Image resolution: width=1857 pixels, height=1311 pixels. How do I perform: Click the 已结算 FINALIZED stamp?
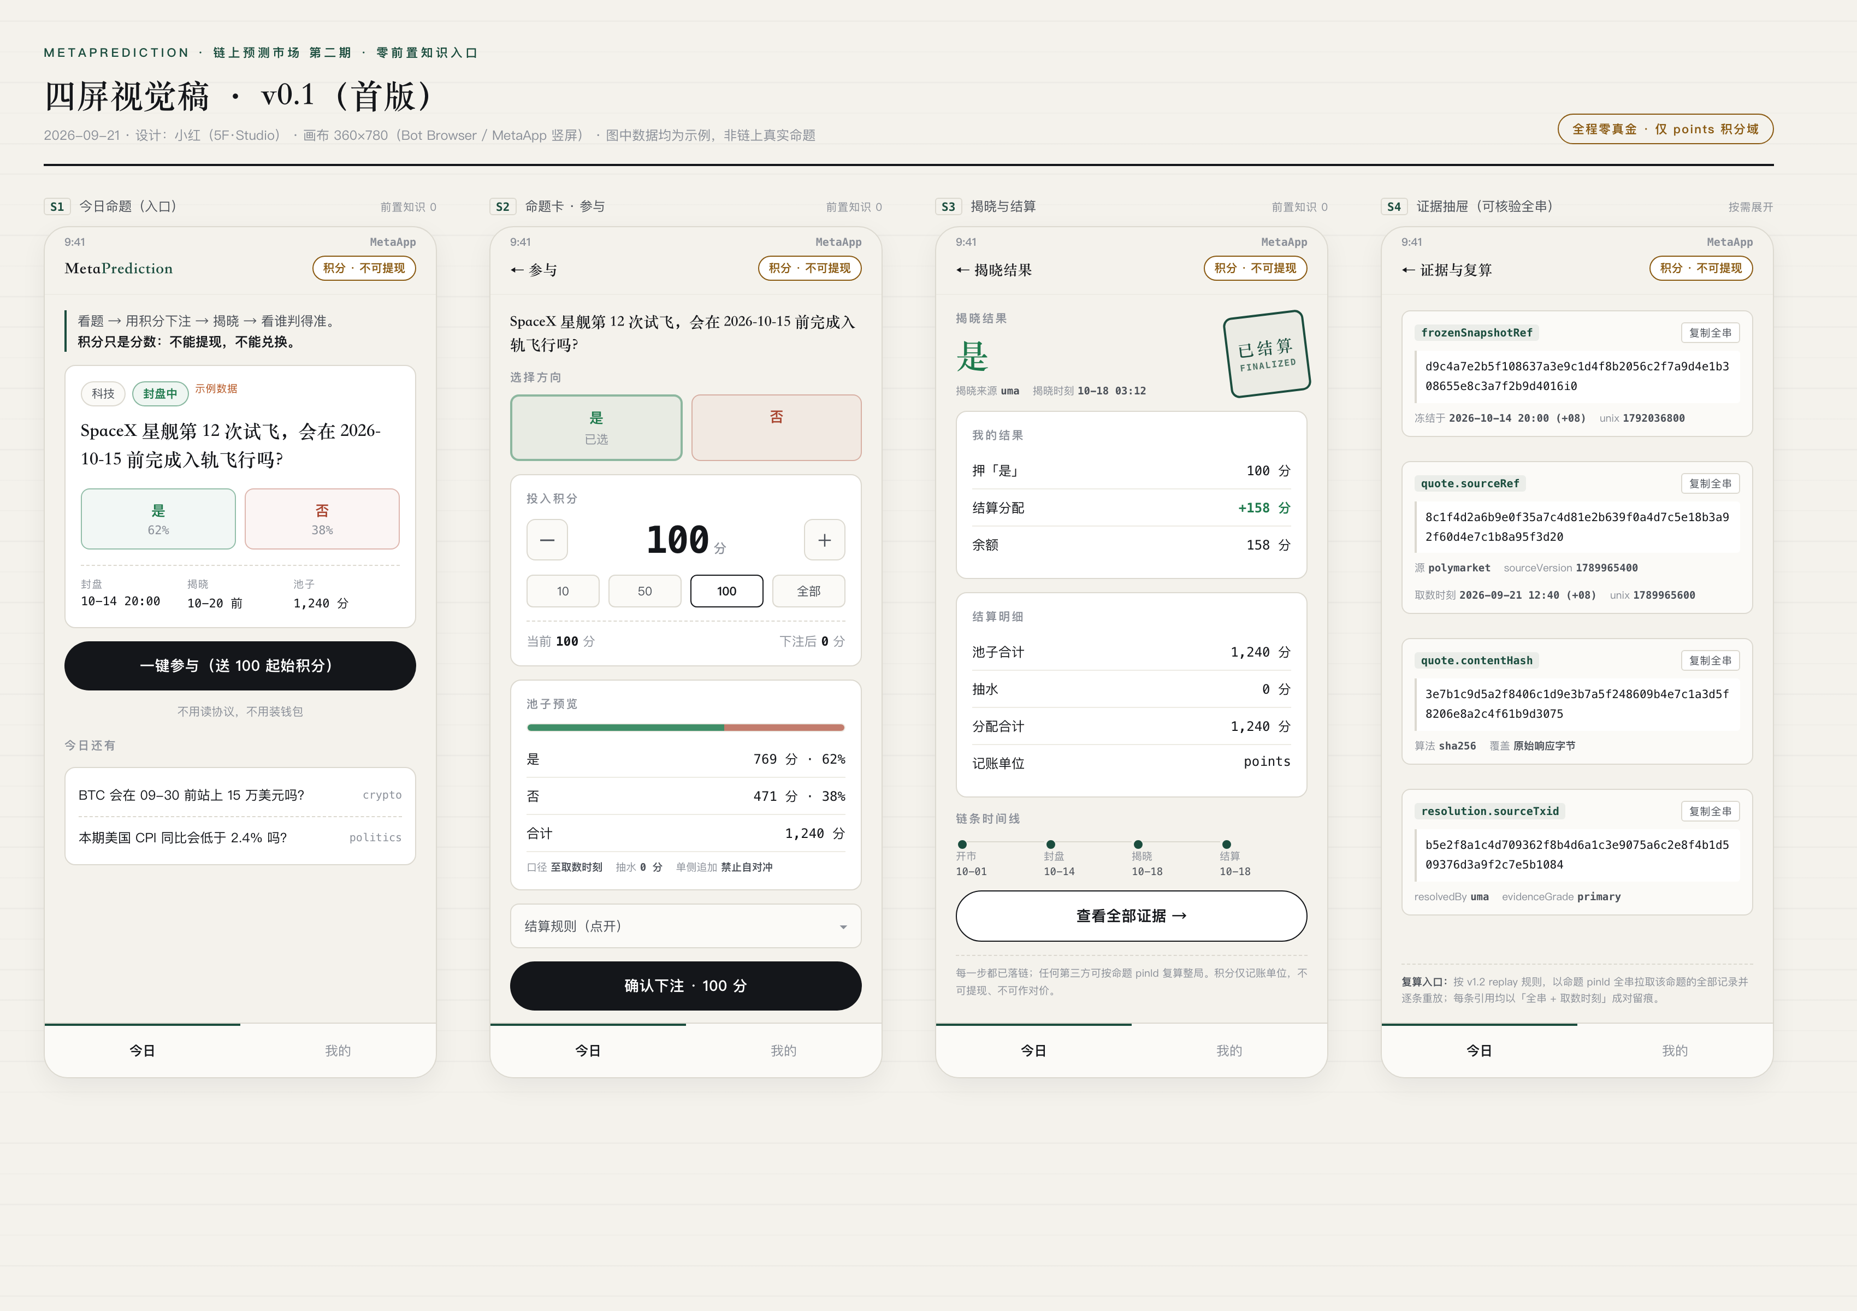[x=1267, y=354]
